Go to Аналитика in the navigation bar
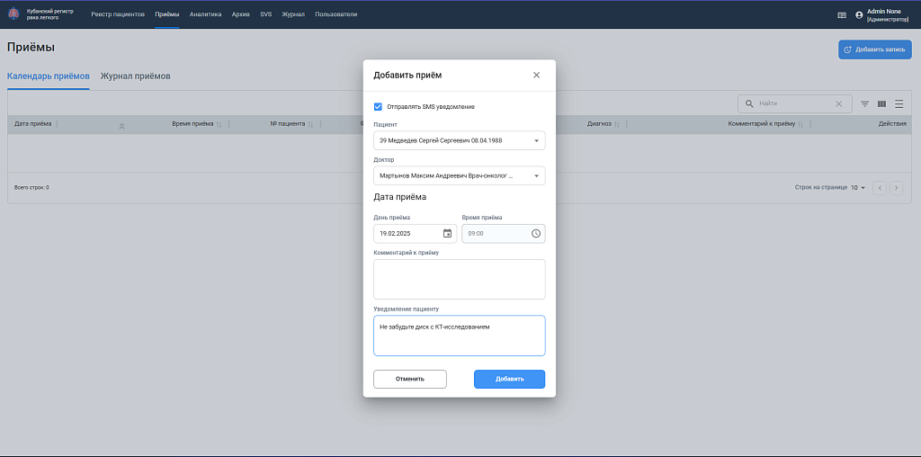The image size is (921, 457). tap(205, 14)
